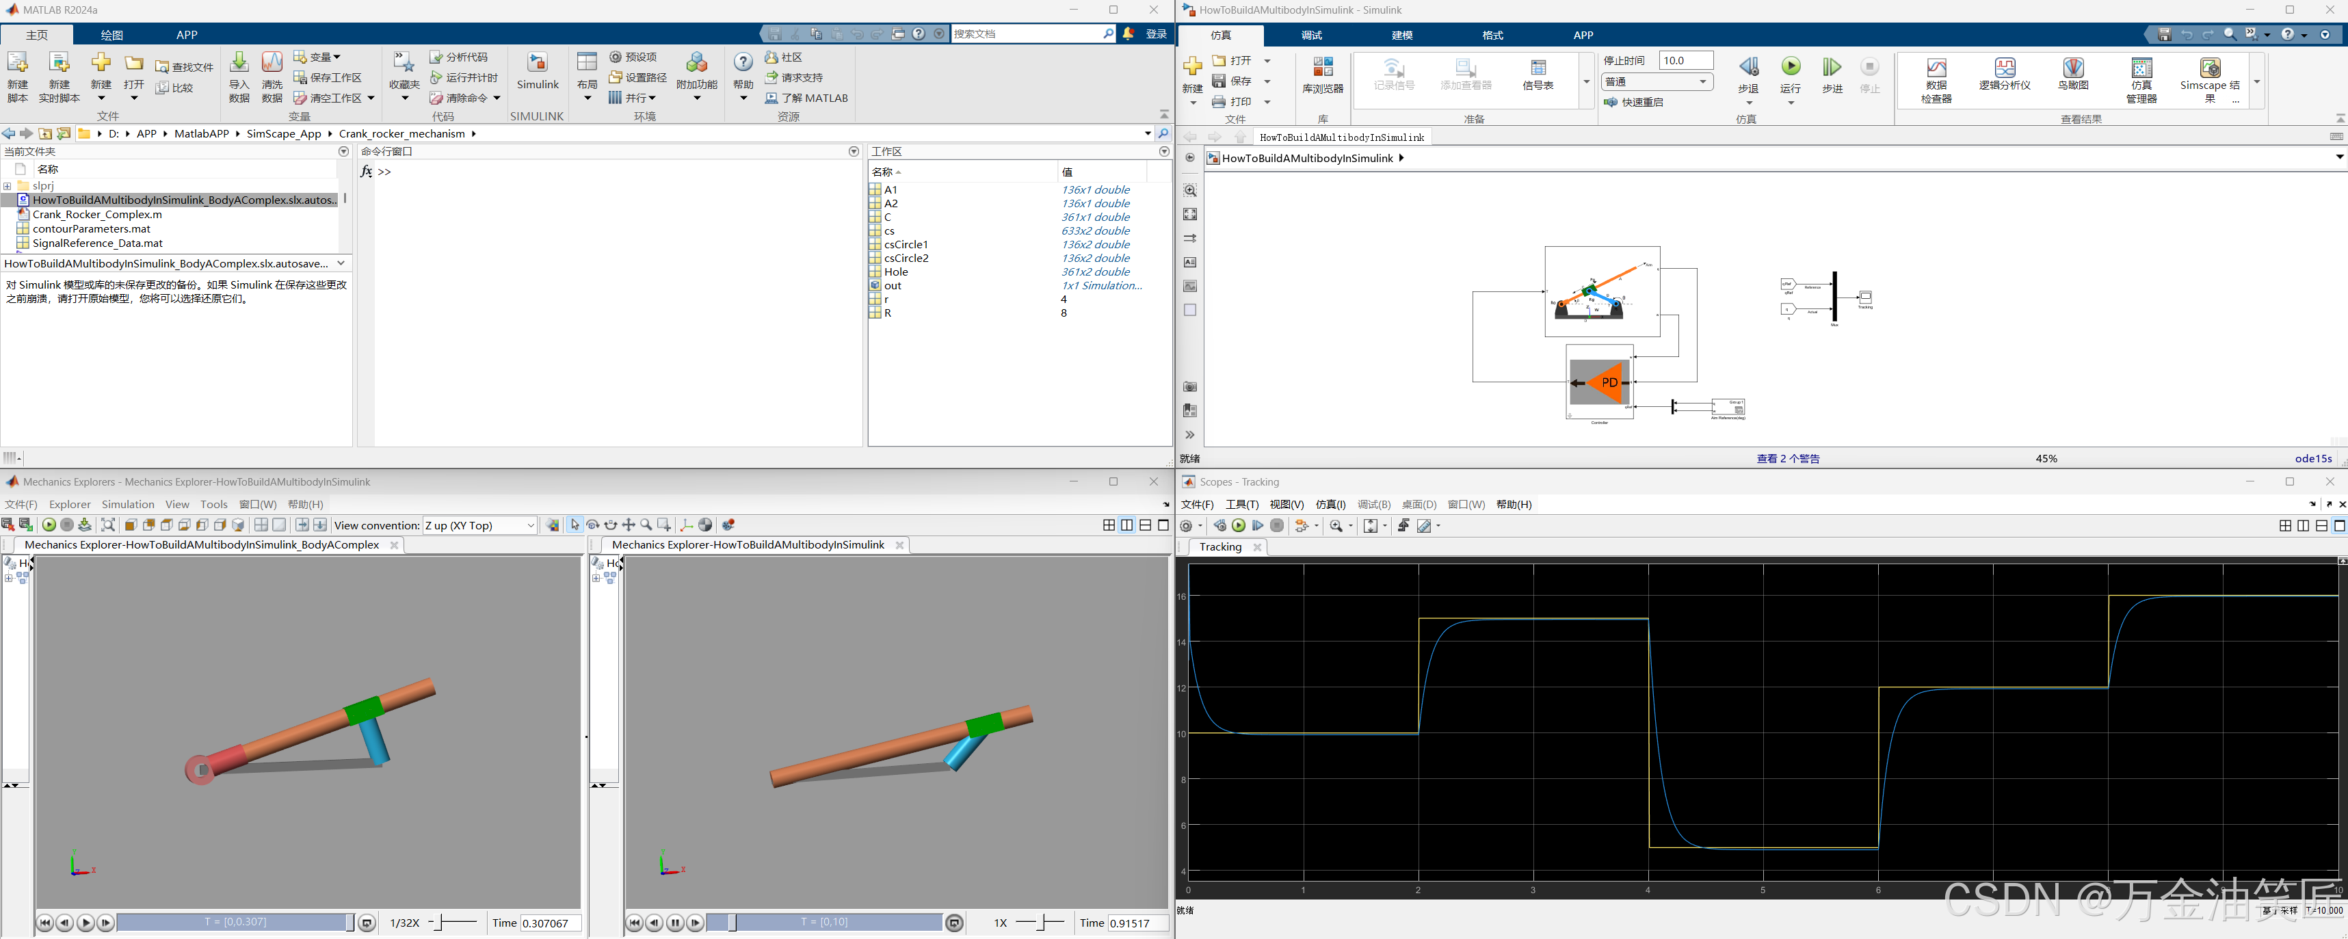Screen dimensions: 2348x939
Task: Expand the slprj folder in current folder
Action: (8, 186)
